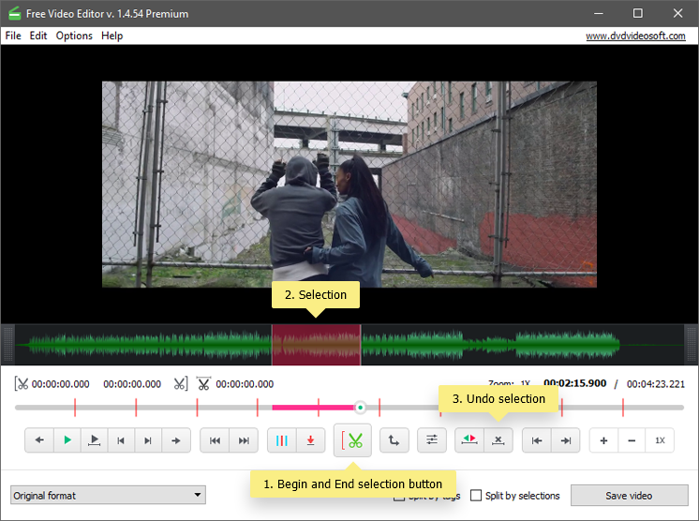The image size is (699, 521).
Task: Open the Help menu
Action: (x=112, y=36)
